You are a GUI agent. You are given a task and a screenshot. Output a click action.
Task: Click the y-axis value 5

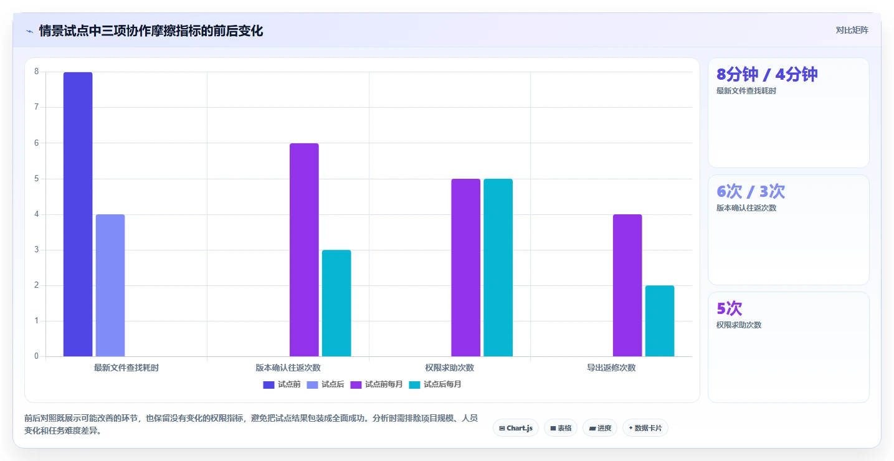pos(36,179)
